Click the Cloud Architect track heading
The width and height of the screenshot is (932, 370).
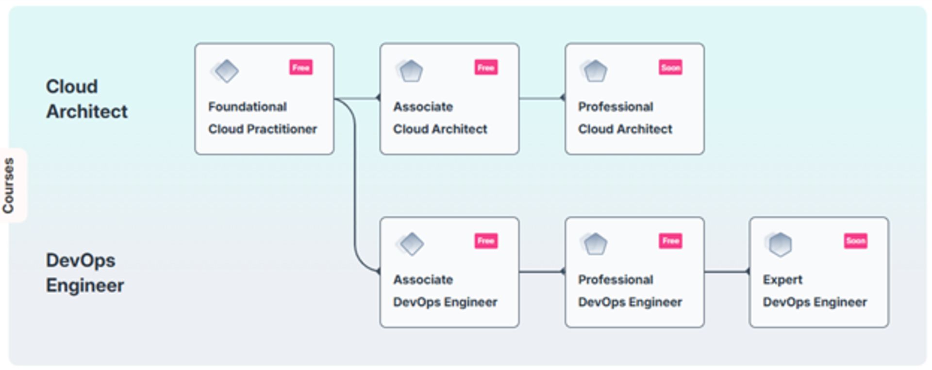[87, 99]
